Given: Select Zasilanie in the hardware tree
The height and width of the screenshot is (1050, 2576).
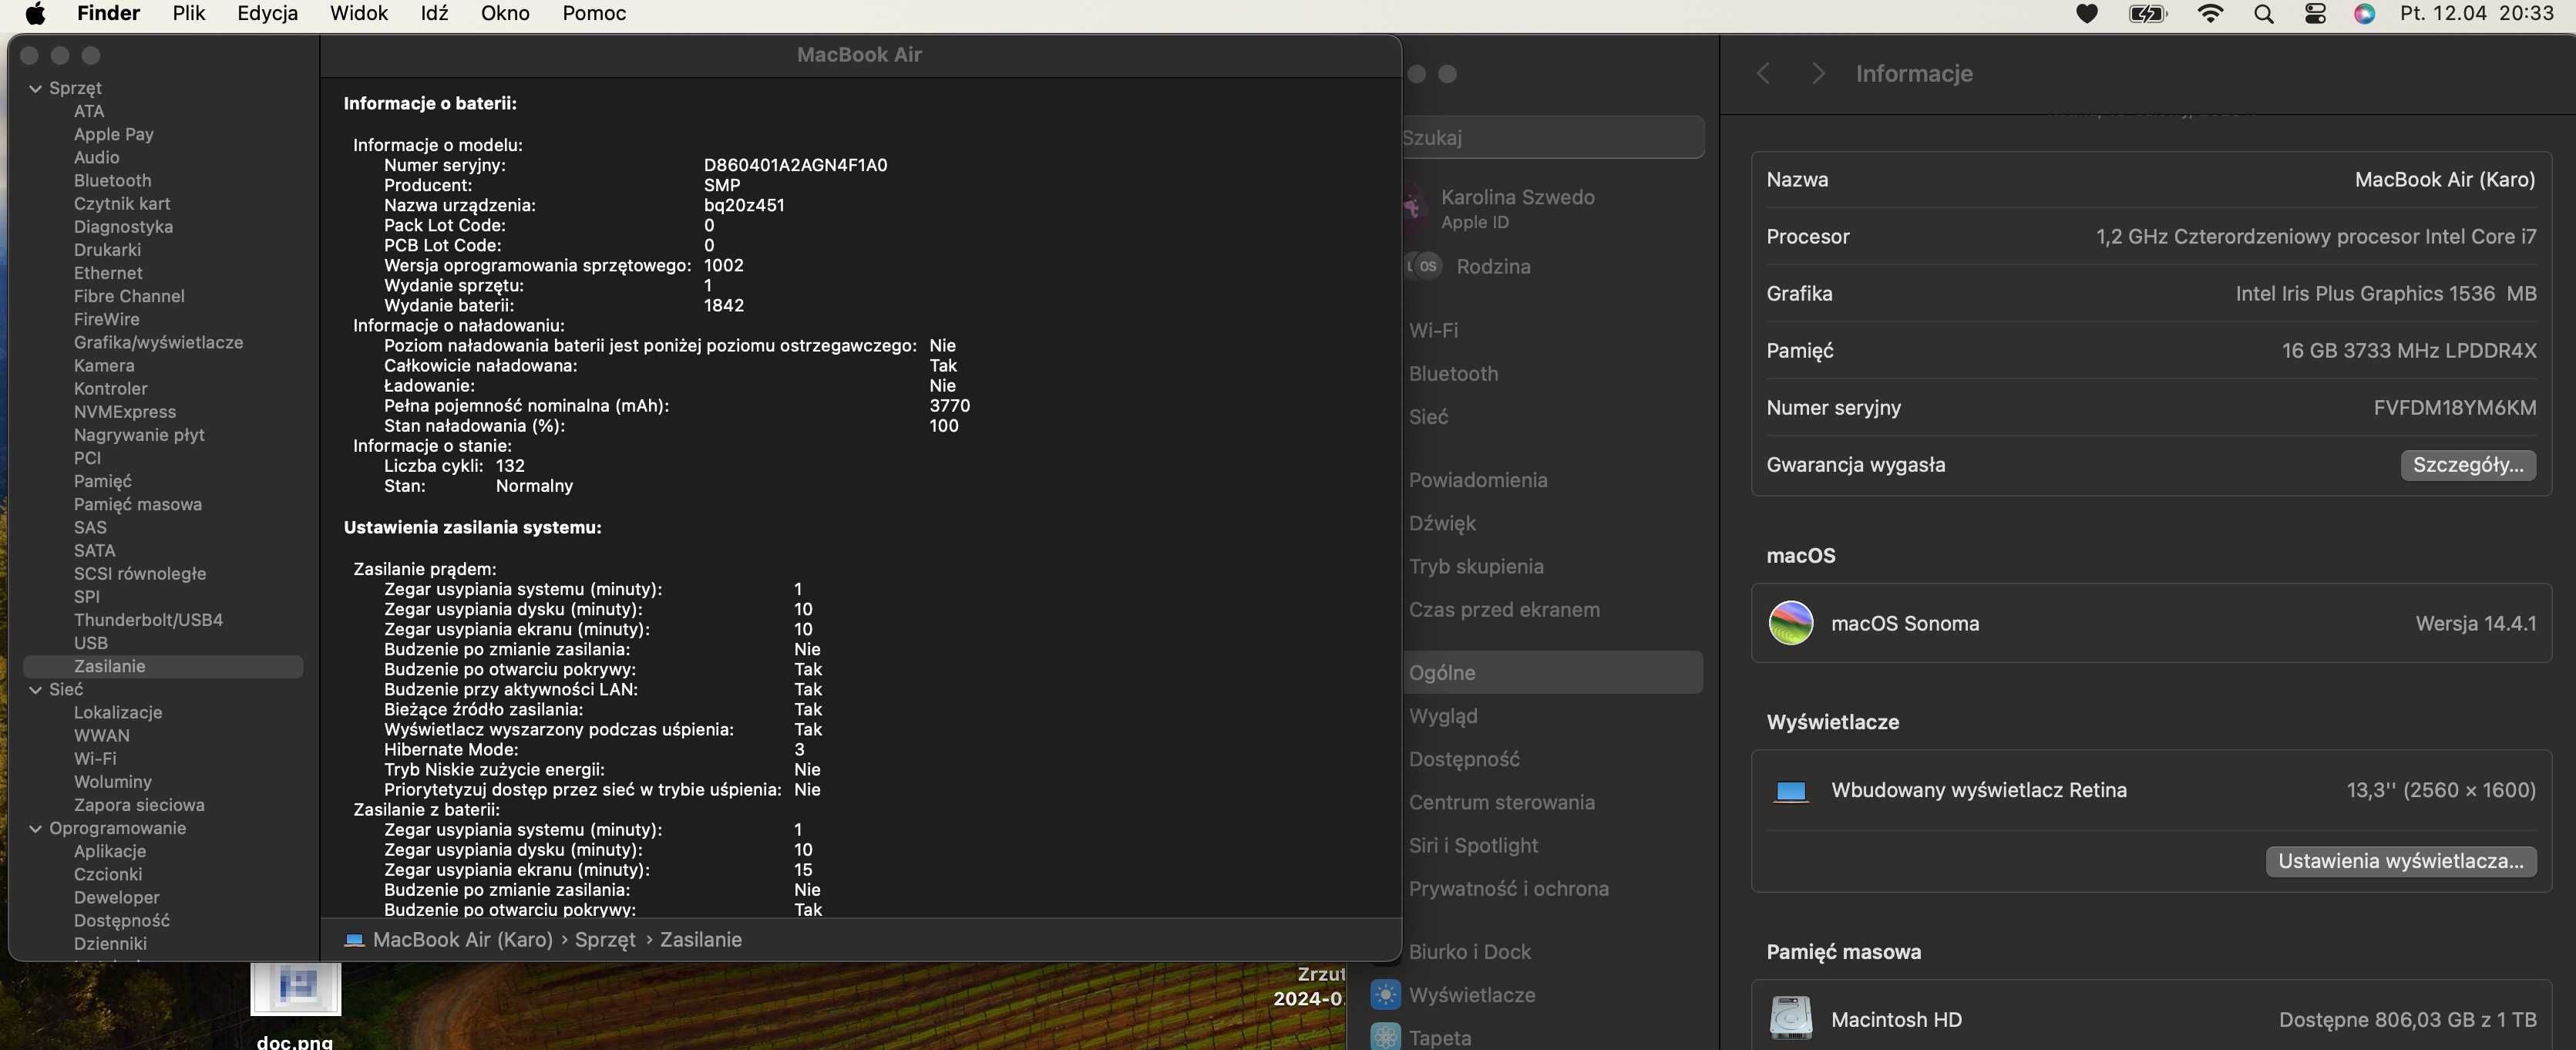Looking at the screenshot, I should 163,666.
